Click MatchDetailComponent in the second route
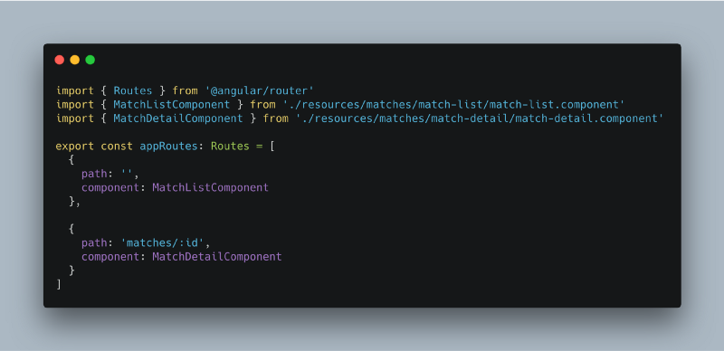The height and width of the screenshot is (351, 724). (x=217, y=257)
